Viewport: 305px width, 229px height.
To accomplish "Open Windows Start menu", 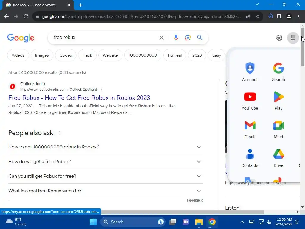I will pos(93,222).
